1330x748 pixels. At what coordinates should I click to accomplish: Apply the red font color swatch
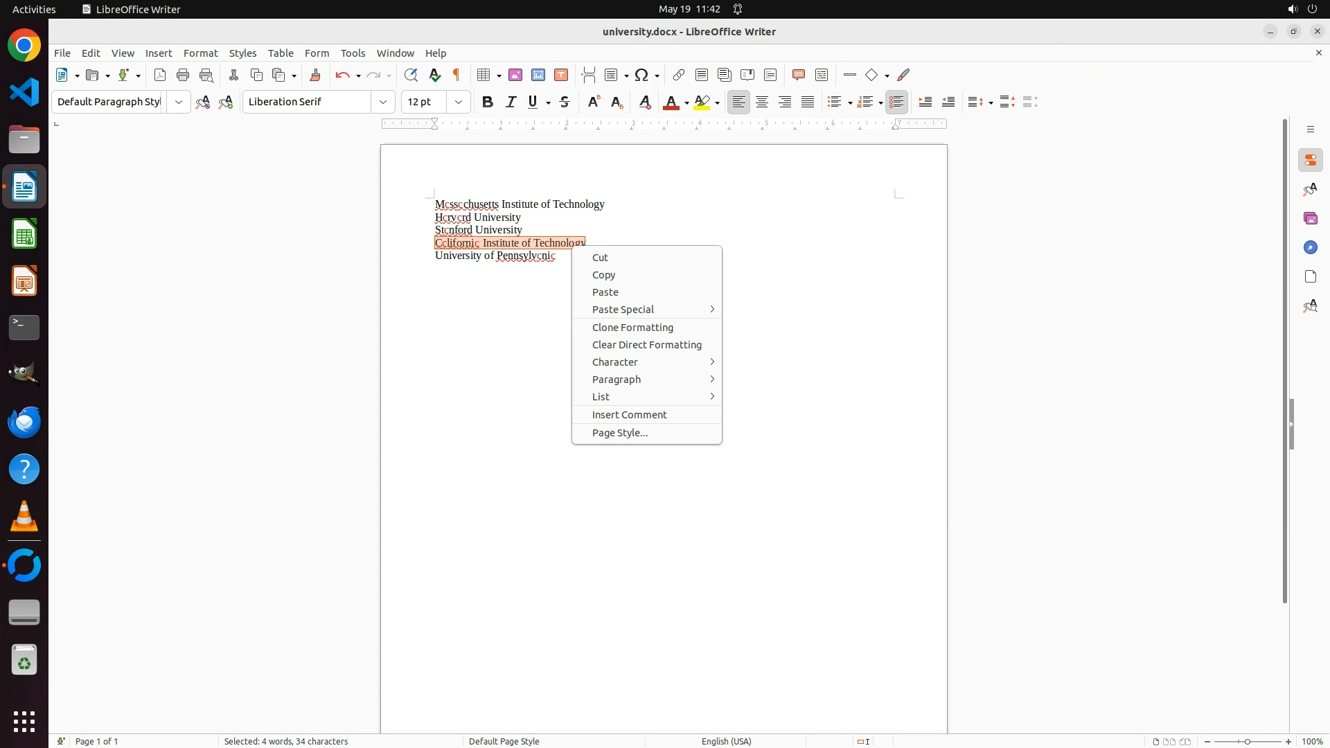[x=671, y=102]
